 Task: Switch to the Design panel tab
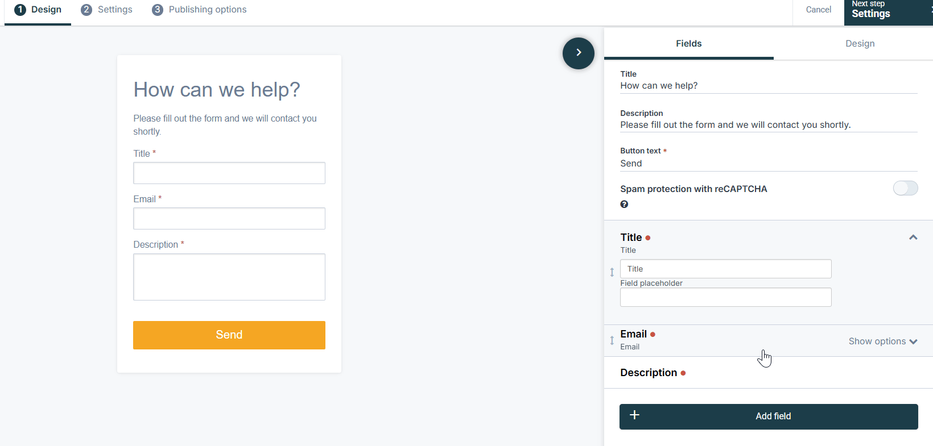click(x=860, y=44)
